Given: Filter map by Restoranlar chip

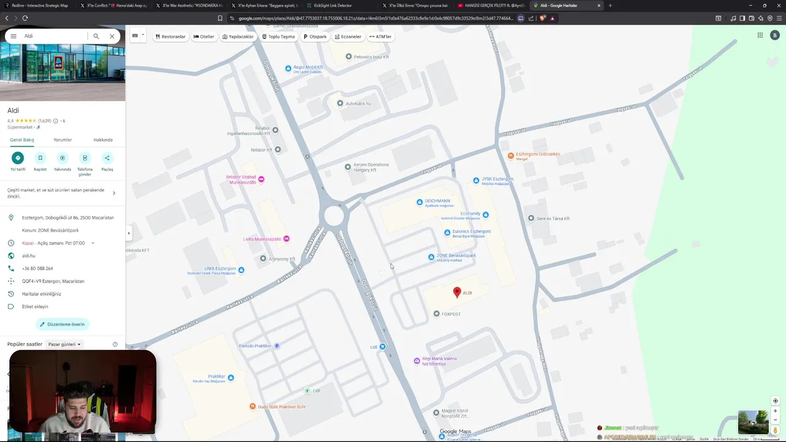Looking at the screenshot, I should click(x=170, y=36).
